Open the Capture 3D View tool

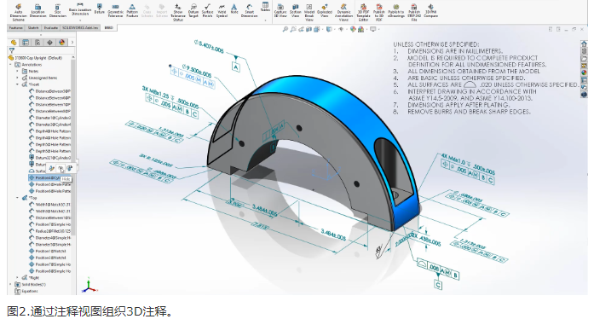click(x=280, y=11)
